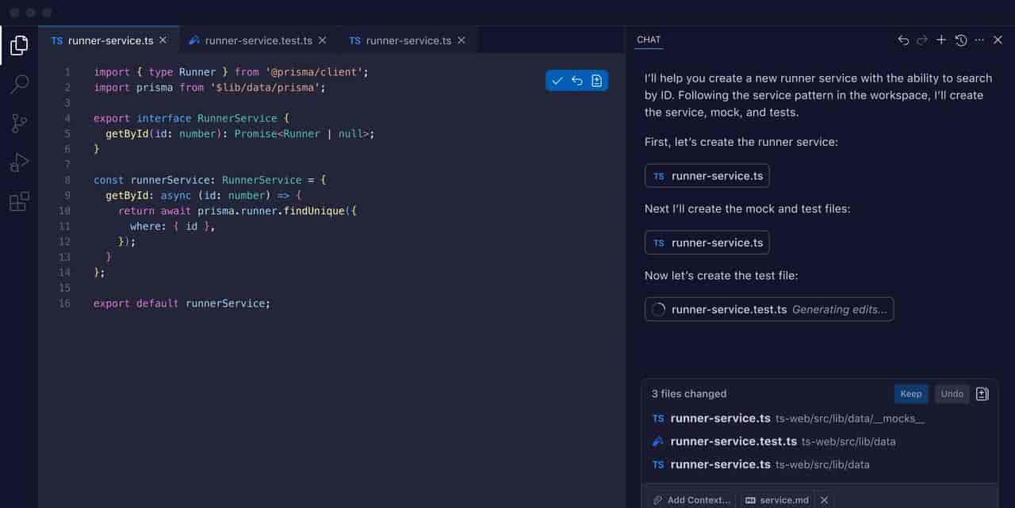Select the CHAT panel tab
The image size is (1015, 508).
click(649, 40)
